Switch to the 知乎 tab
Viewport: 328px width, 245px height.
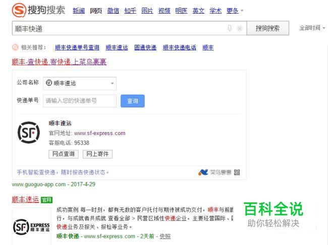130,11
